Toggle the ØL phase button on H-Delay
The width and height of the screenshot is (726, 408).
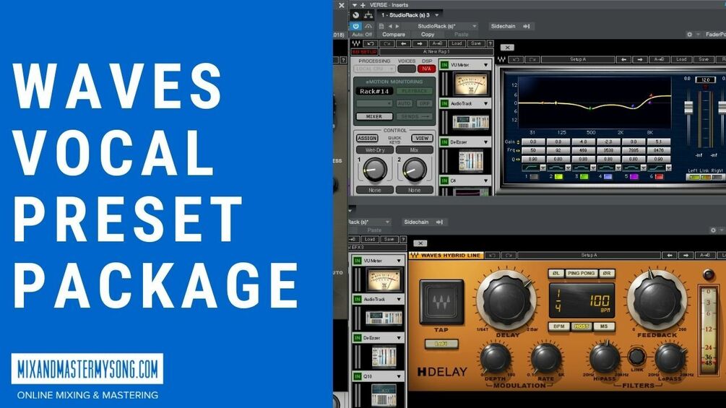(x=556, y=274)
